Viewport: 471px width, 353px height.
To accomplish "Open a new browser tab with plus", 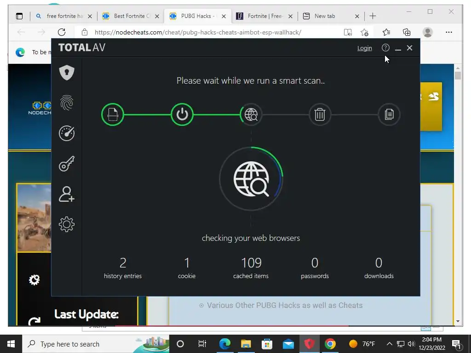I will click(373, 16).
